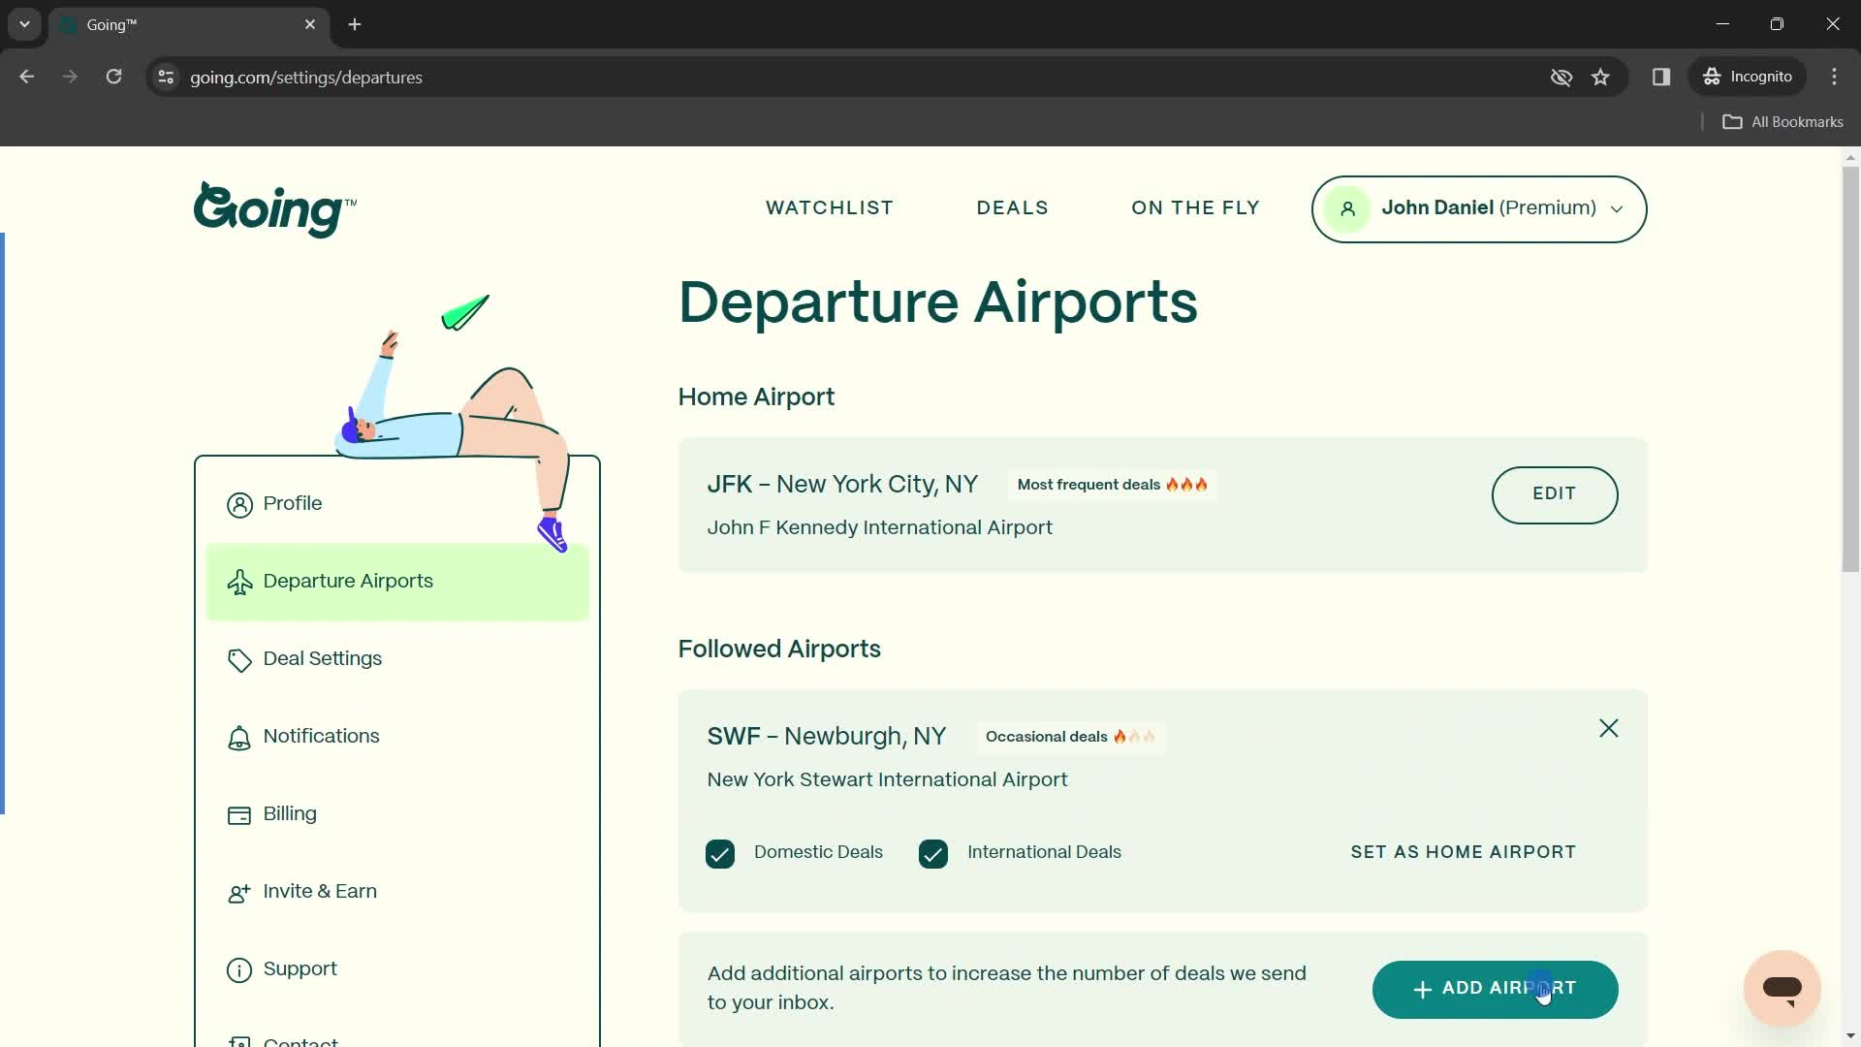Image resolution: width=1861 pixels, height=1047 pixels.
Task: Go forward in browser history
Action: coord(70,77)
